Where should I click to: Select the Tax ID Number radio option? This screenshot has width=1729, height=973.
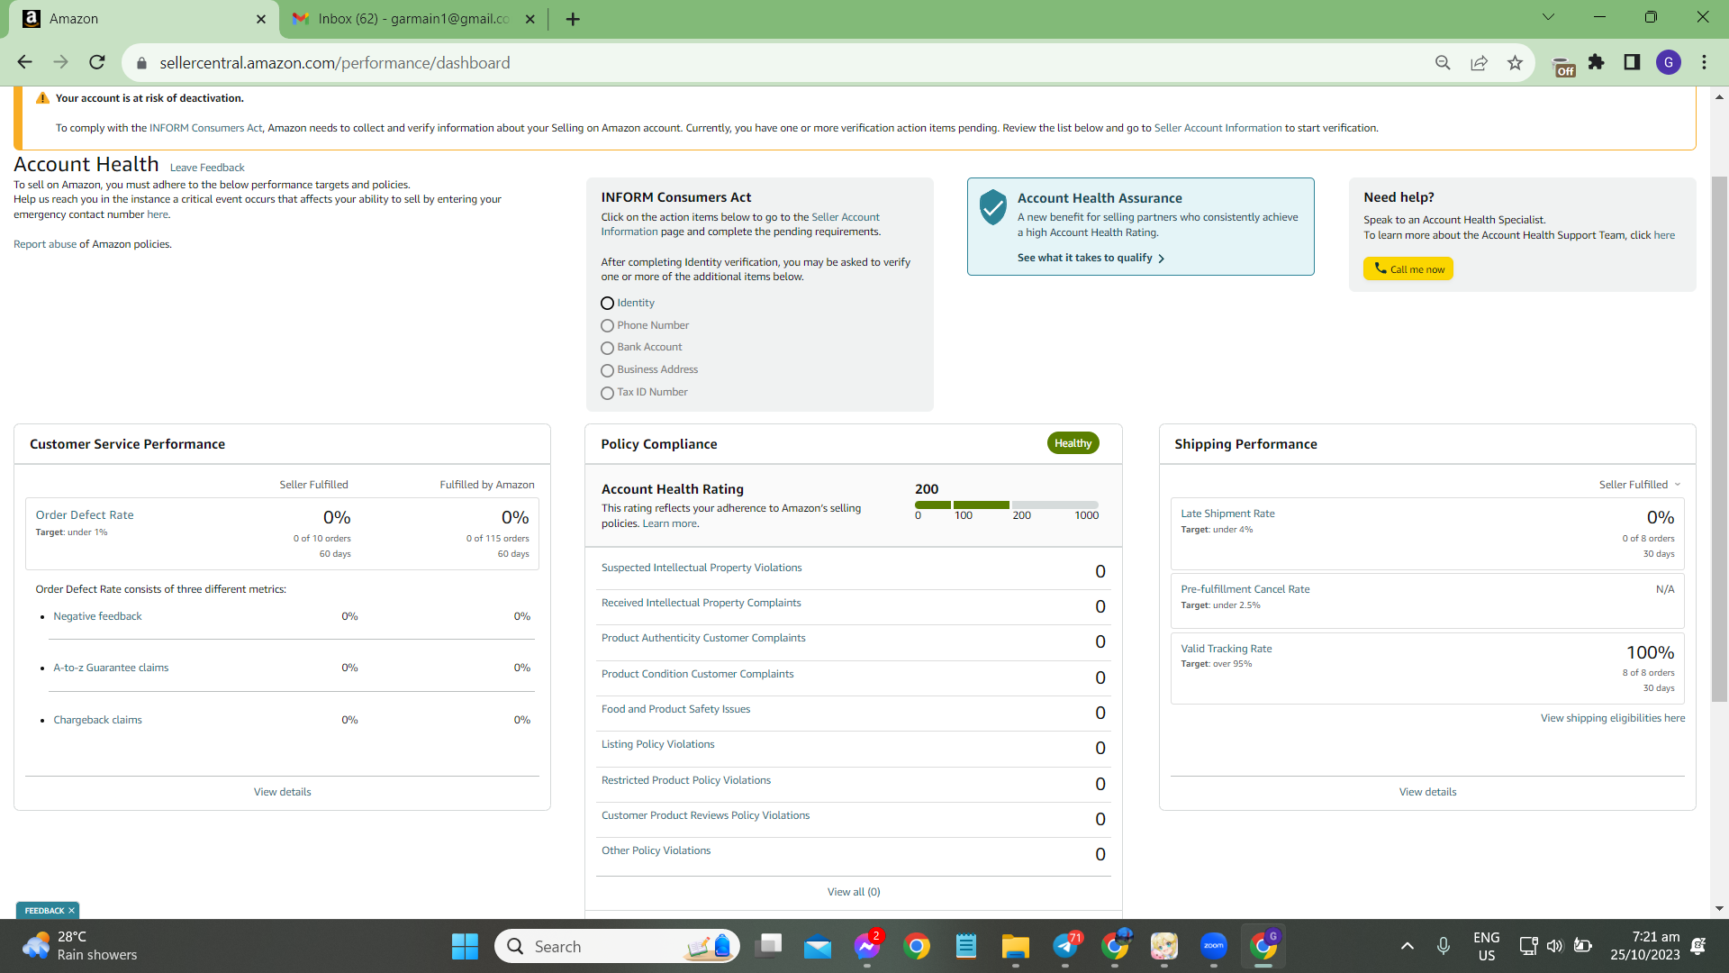(x=608, y=393)
